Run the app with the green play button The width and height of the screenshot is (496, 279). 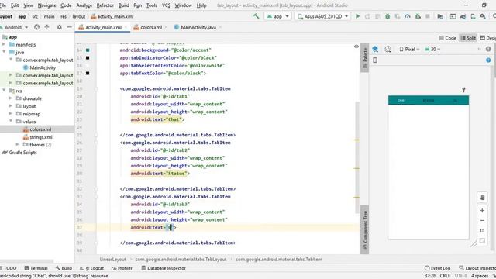[358, 16]
